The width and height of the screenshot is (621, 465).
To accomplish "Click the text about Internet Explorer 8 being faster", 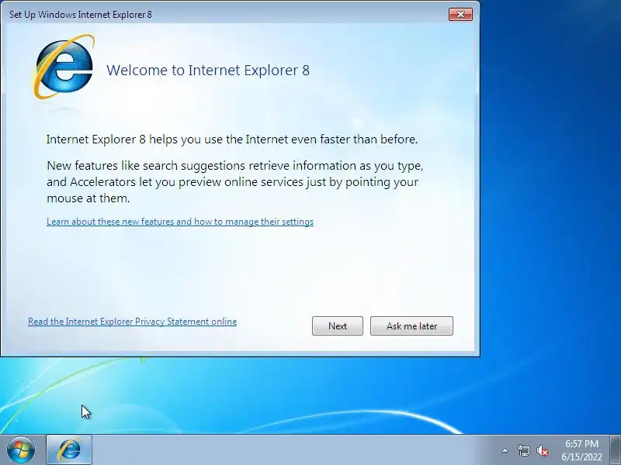I will tap(232, 139).
